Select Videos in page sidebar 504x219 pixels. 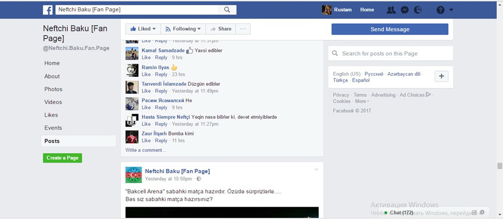[x=53, y=102]
